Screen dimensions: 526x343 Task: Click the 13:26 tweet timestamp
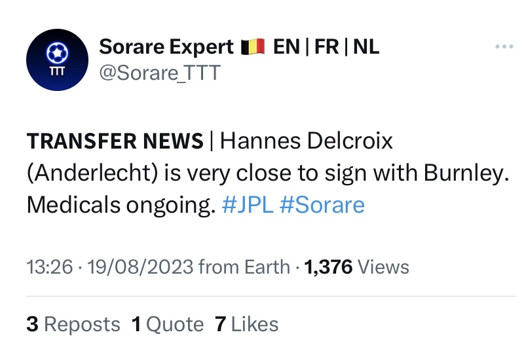point(48,267)
